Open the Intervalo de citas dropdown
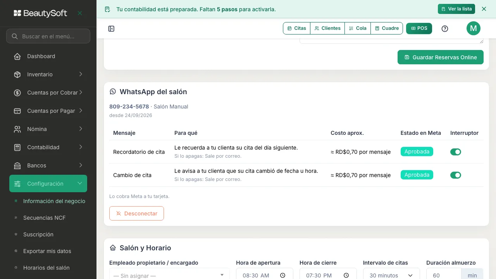 click(x=391, y=274)
